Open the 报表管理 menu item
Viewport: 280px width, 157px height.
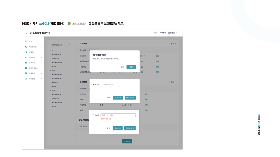(32, 79)
